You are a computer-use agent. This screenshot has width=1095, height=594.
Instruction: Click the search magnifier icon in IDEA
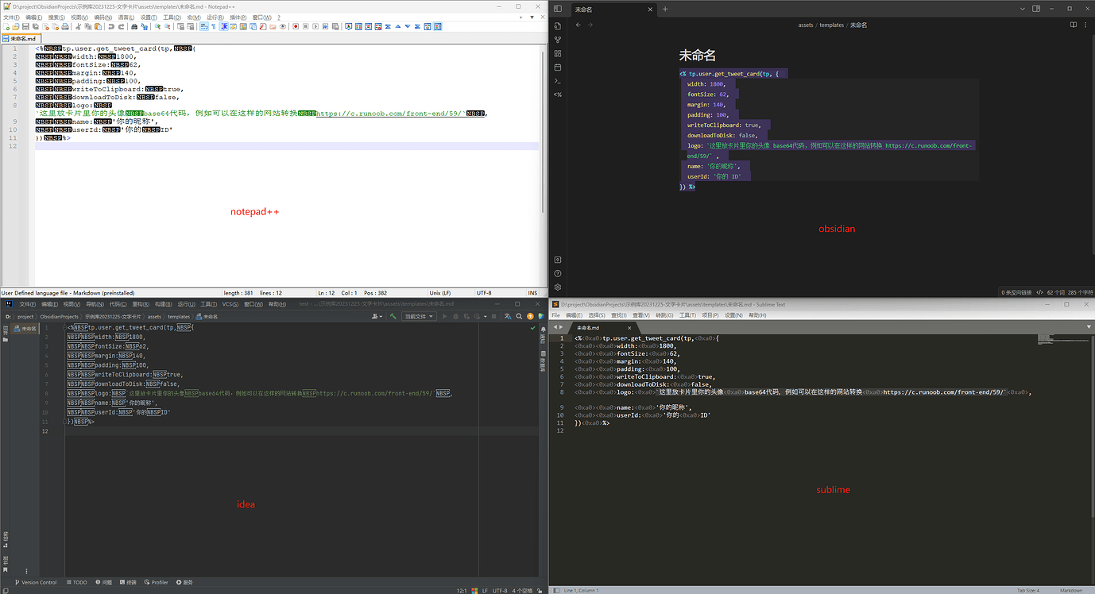coord(519,316)
